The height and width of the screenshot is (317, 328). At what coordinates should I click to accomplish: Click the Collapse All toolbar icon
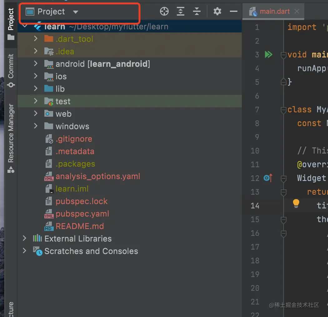196,11
